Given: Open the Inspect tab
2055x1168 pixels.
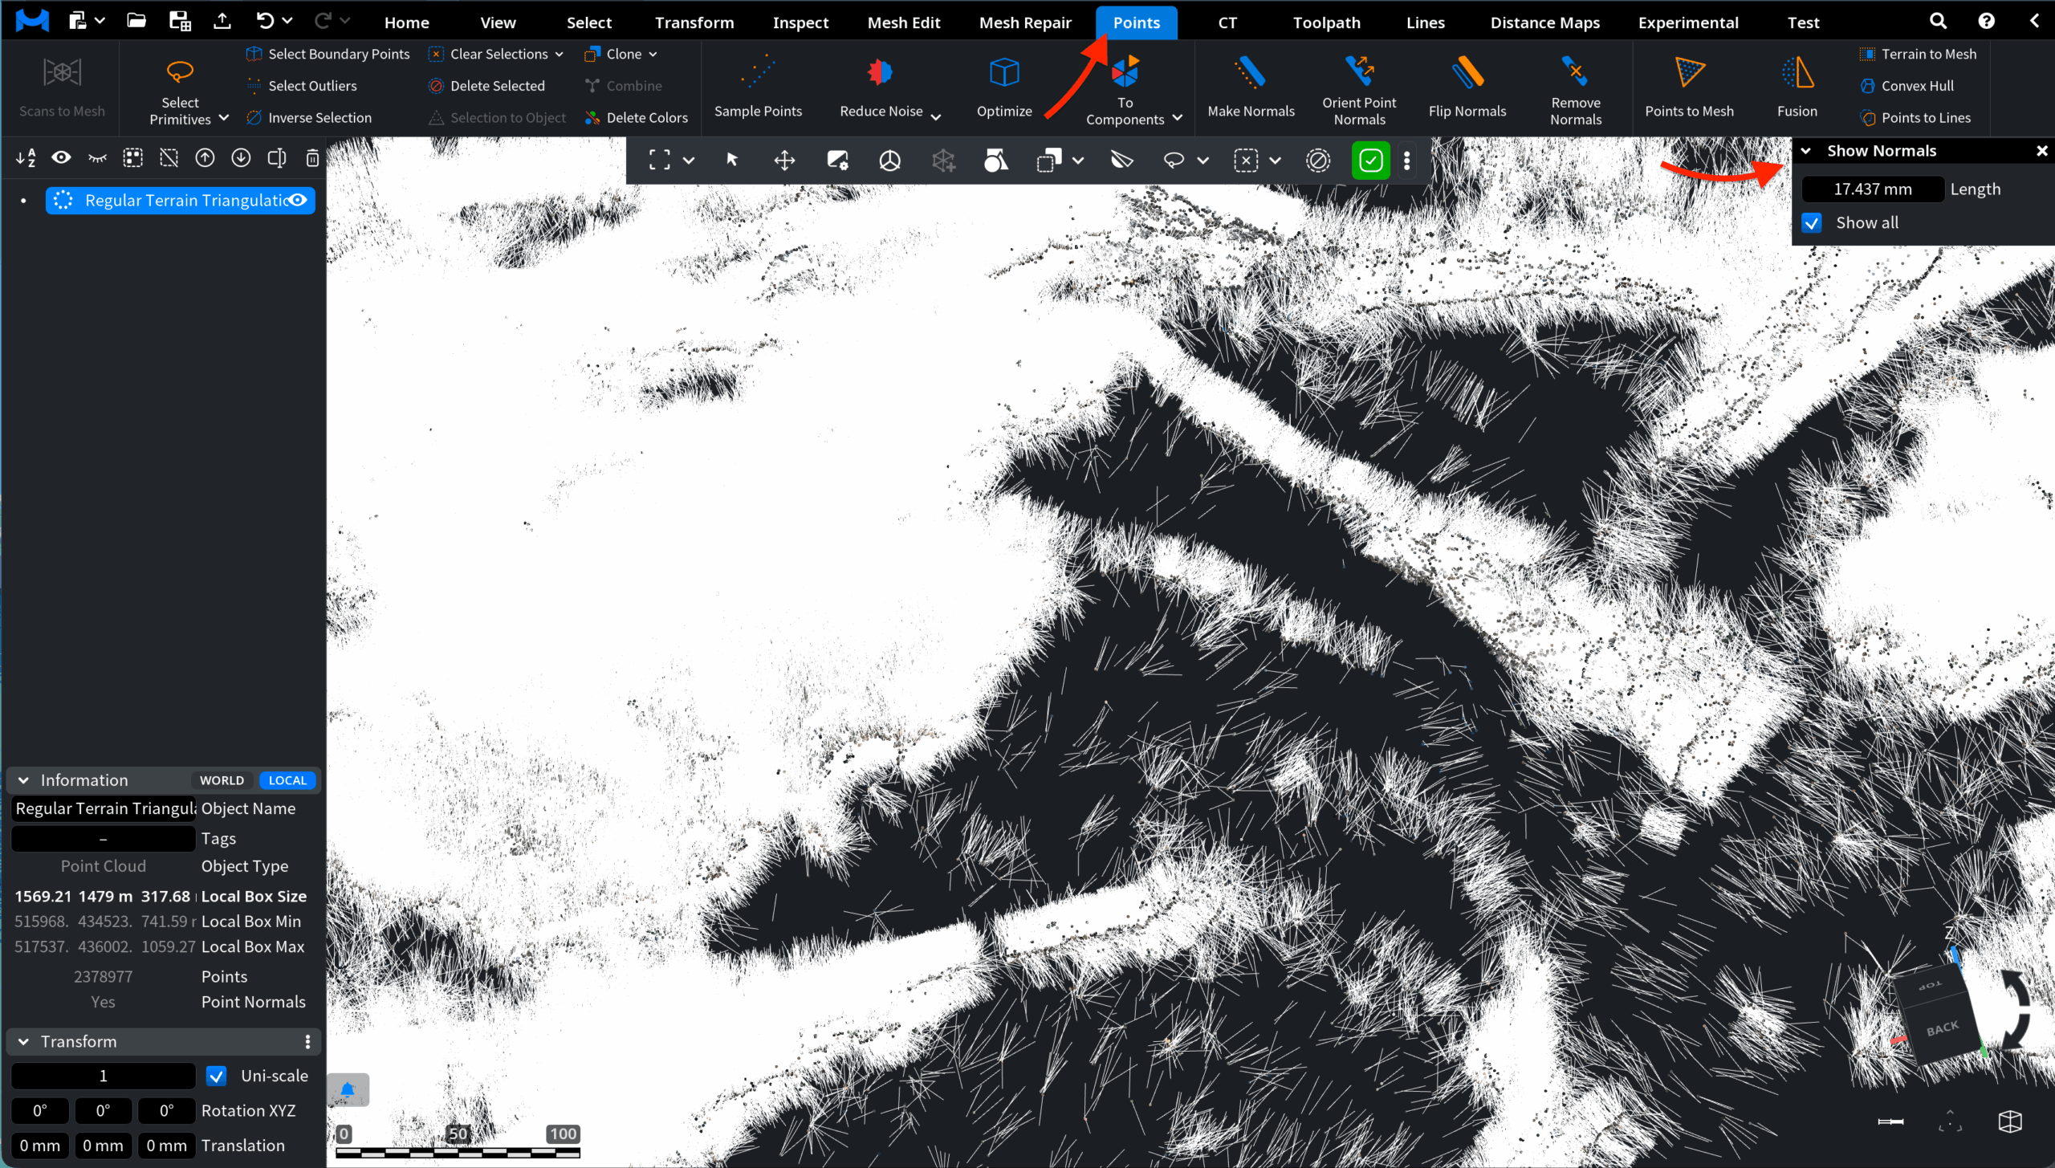Looking at the screenshot, I should click(x=800, y=22).
